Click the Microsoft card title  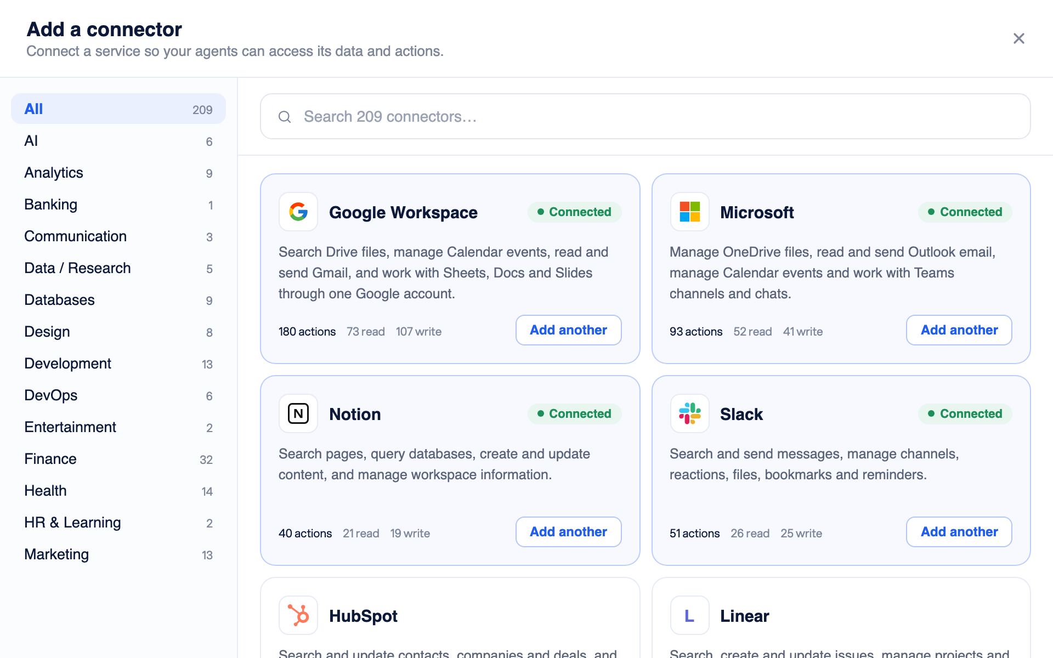coord(757,213)
